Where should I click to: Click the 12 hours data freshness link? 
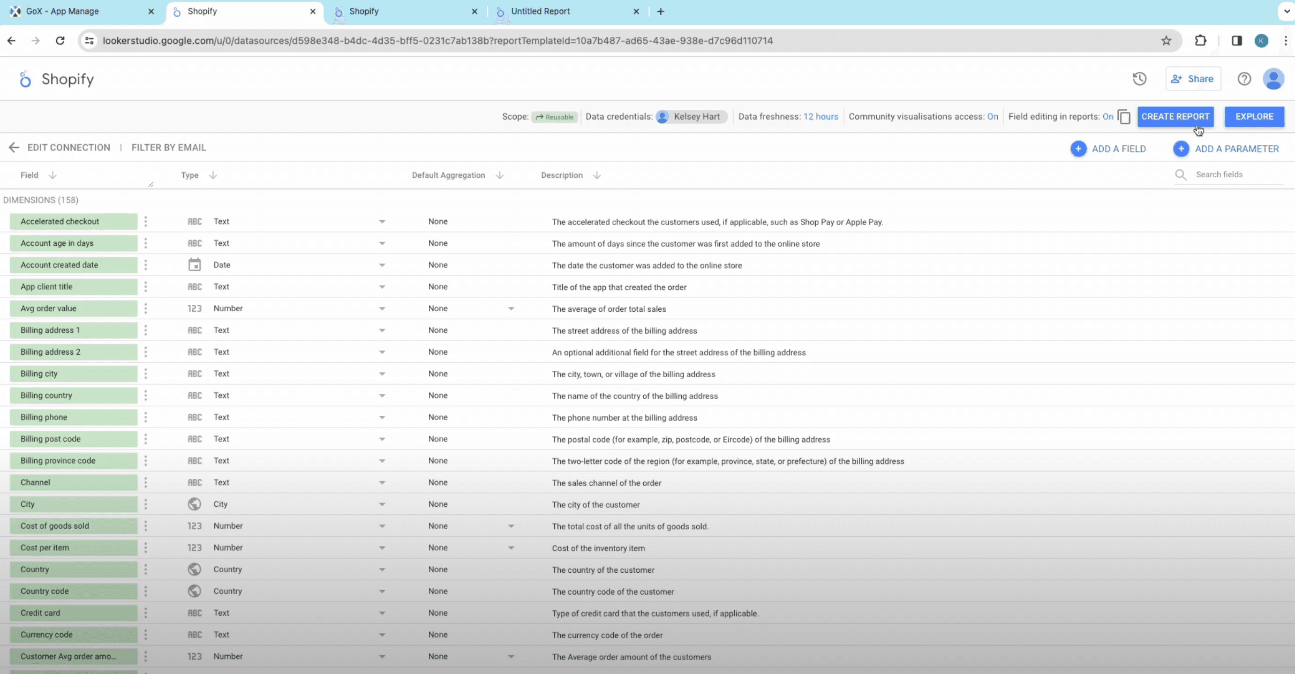pyautogui.click(x=820, y=116)
